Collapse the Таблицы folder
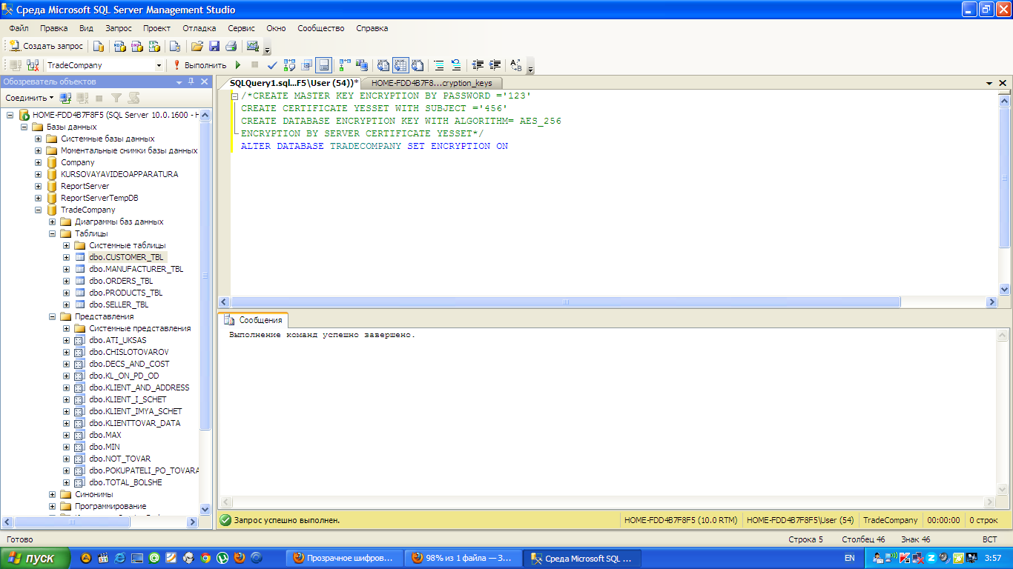The width and height of the screenshot is (1013, 569). tap(52, 233)
